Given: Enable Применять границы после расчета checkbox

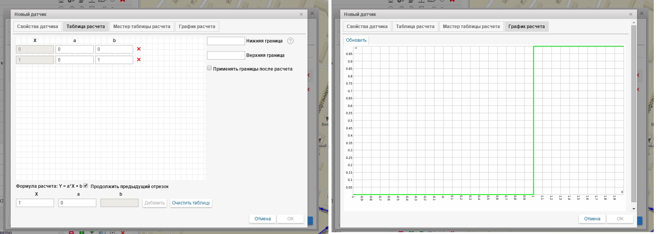Looking at the screenshot, I should tap(209, 68).
